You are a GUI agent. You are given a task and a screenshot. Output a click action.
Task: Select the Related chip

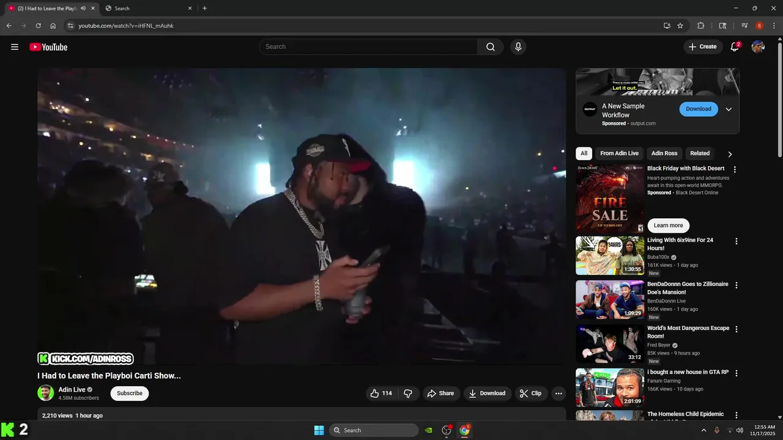point(700,153)
